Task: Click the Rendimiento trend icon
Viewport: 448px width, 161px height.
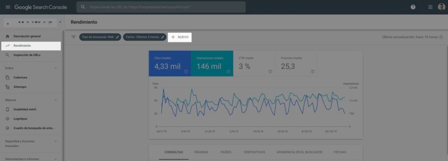Action: click(8, 45)
